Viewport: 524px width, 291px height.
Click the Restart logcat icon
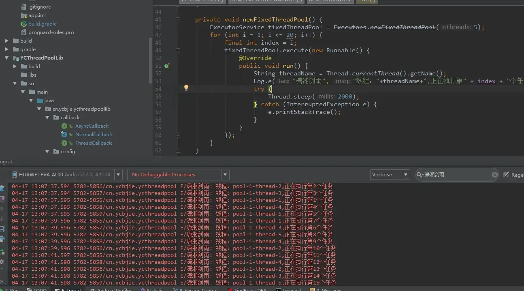click(x=2, y=252)
